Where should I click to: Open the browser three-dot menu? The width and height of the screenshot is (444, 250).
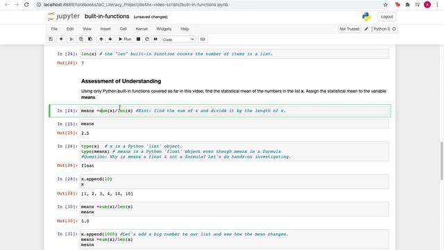click(437, 5)
